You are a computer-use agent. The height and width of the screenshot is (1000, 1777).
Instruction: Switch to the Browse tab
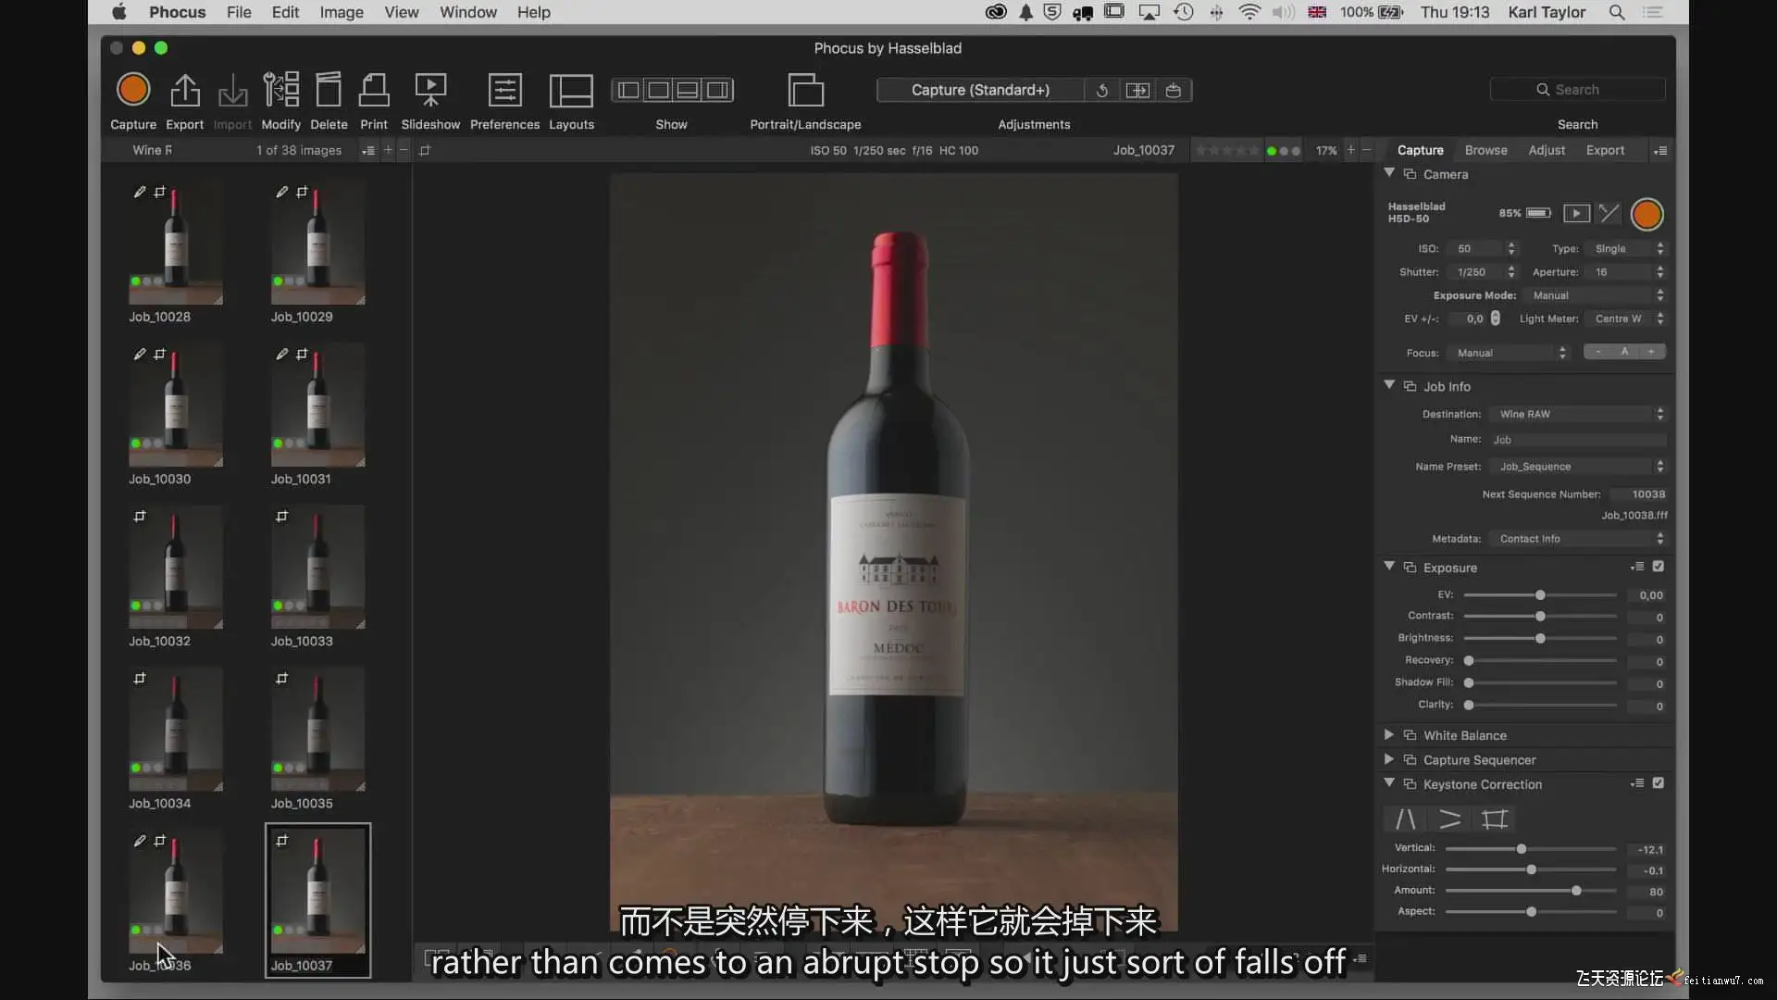[1485, 150]
